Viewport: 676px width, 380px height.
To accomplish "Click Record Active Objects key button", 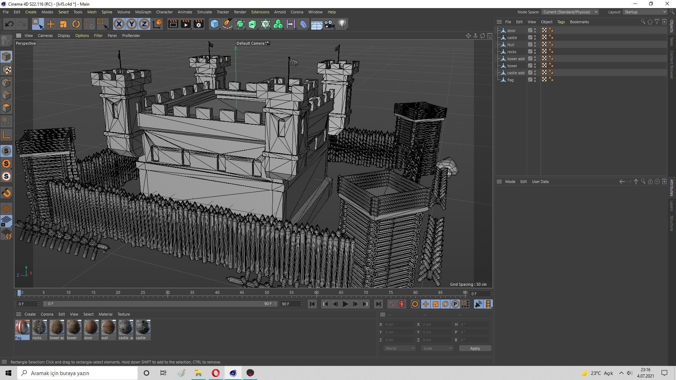I will [392, 304].
